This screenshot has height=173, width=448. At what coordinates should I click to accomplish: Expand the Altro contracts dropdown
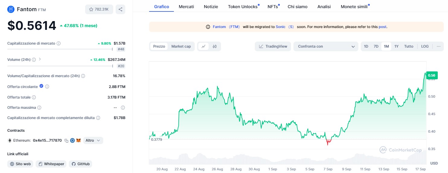93,140
